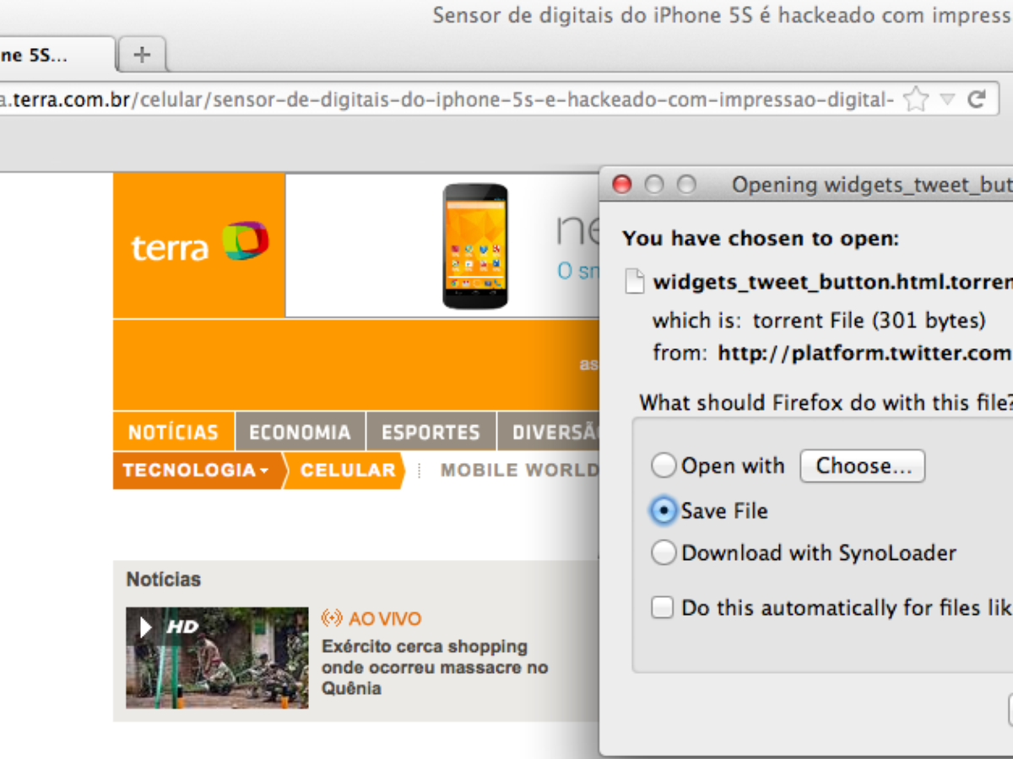Image resolution: width=1013 pixels, height=759 pixels.
Task: Click the widgets_tweet_button file icon
Action: click(x=634, y=282)
